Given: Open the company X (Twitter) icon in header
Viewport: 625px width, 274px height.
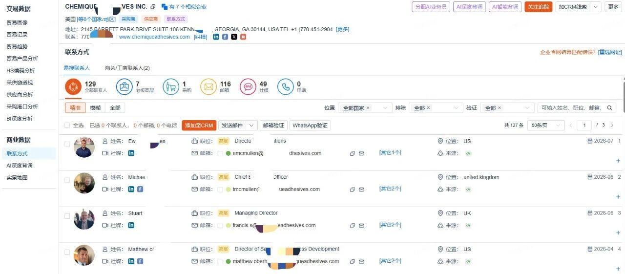Looking at the screenshot, I should [x=234, y=37].
